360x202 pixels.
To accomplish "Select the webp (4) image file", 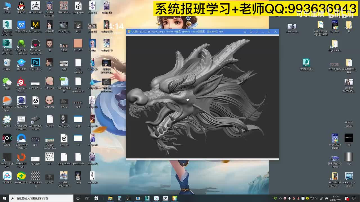I will pyautogui.click(x=92, y=102).
